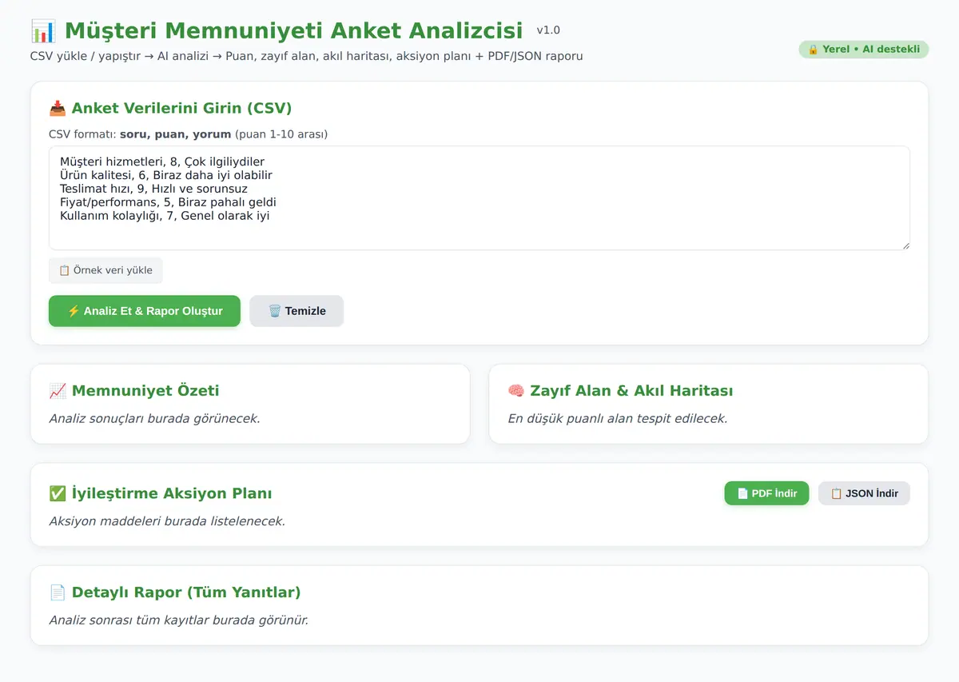Click the bar chart icon in page title
Image resolution: width=959 pixels, height=682 pixels.
tap(43, 31)
